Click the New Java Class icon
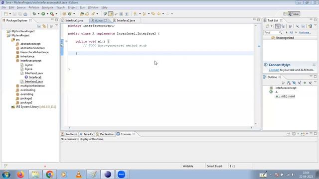Screen dimensions: 319x179 click(x=70, y=14)
